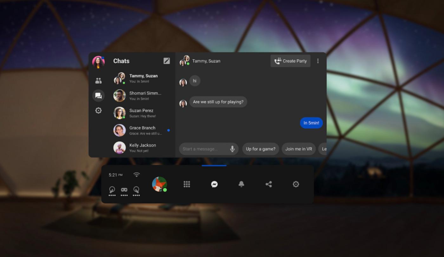Compose a new message with pencil icon
The height and width of the screenshot is (257, 444).
(x=166, y=61)
